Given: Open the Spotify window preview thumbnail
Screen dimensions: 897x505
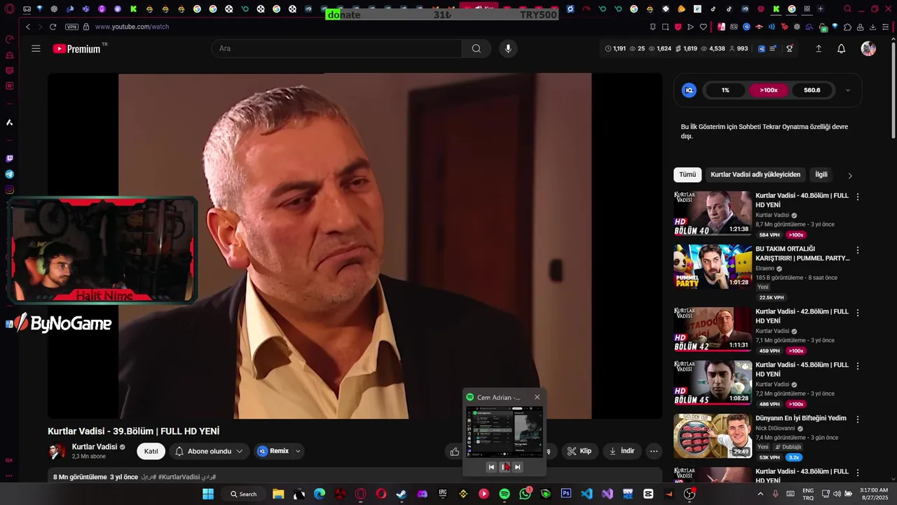Looking at the screenshot, I should click(x=505, y=431).
